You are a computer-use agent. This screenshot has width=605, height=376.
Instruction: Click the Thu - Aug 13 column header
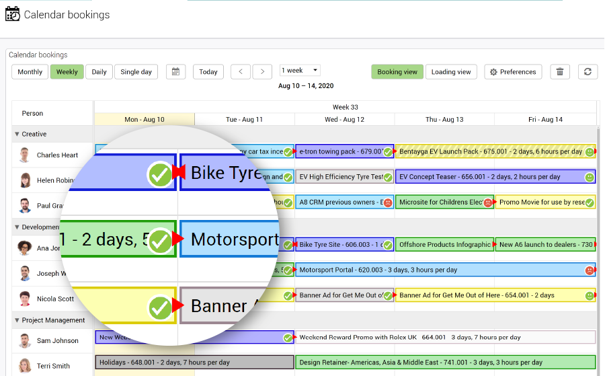point(444,119)
